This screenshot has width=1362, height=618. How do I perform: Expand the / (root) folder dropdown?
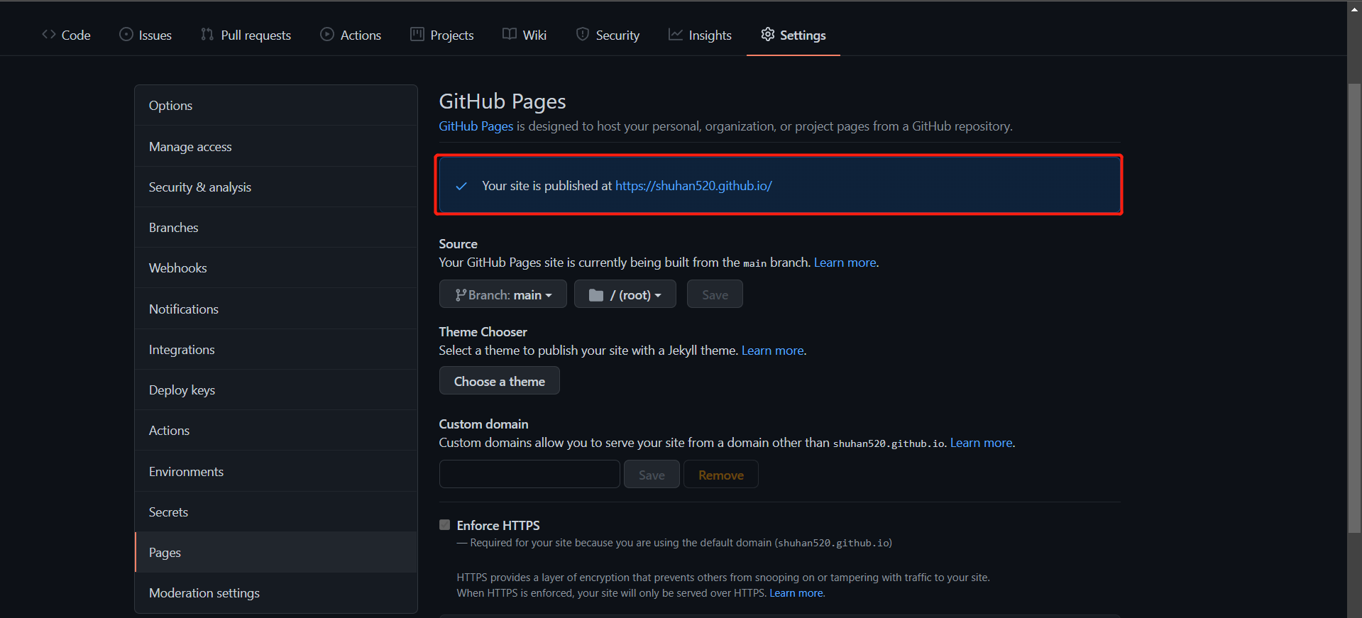tap(625, 294)
